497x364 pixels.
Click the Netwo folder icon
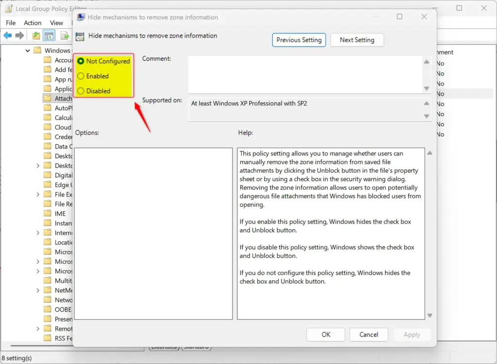click(x=47, y=299)
